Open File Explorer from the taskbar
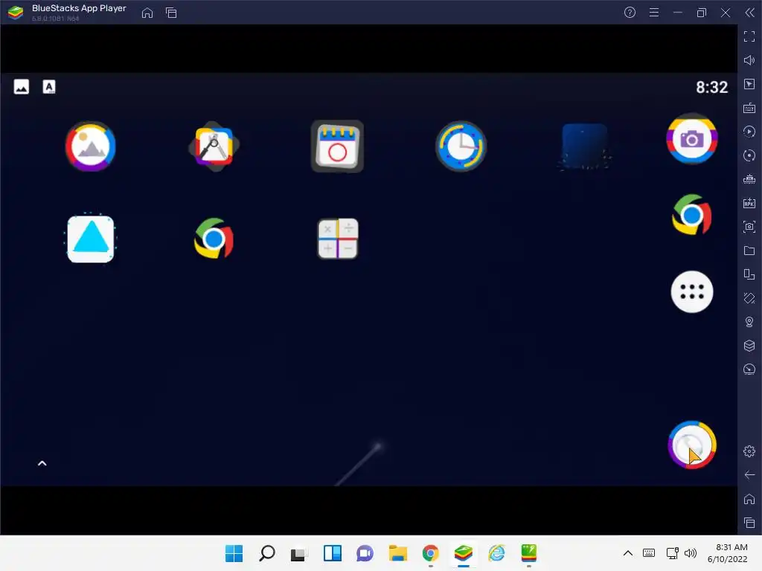 [398, 553]
